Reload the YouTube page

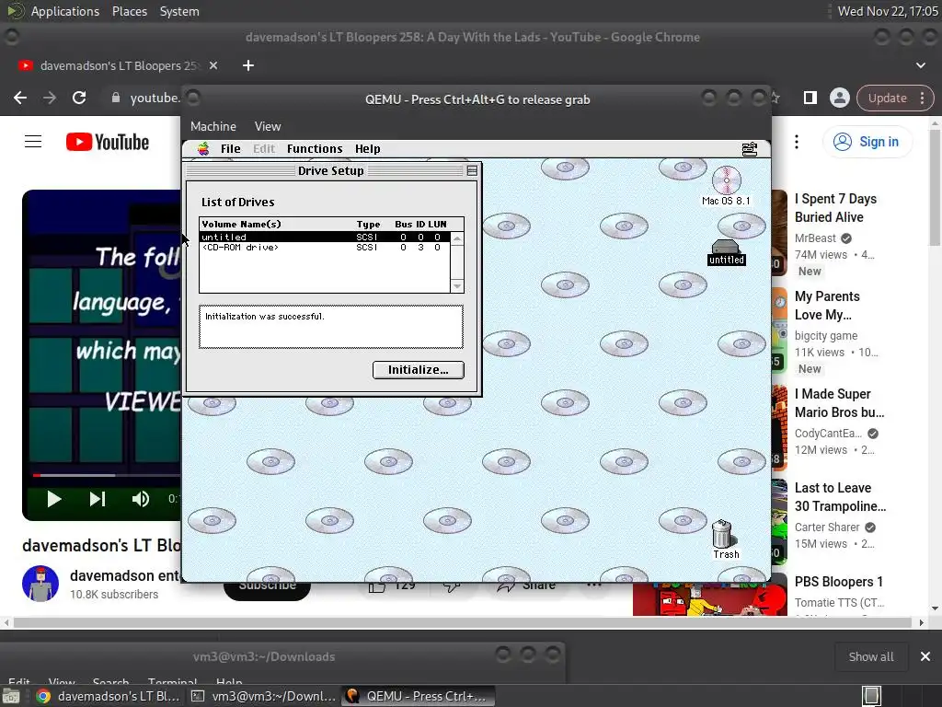pos(79,98)
